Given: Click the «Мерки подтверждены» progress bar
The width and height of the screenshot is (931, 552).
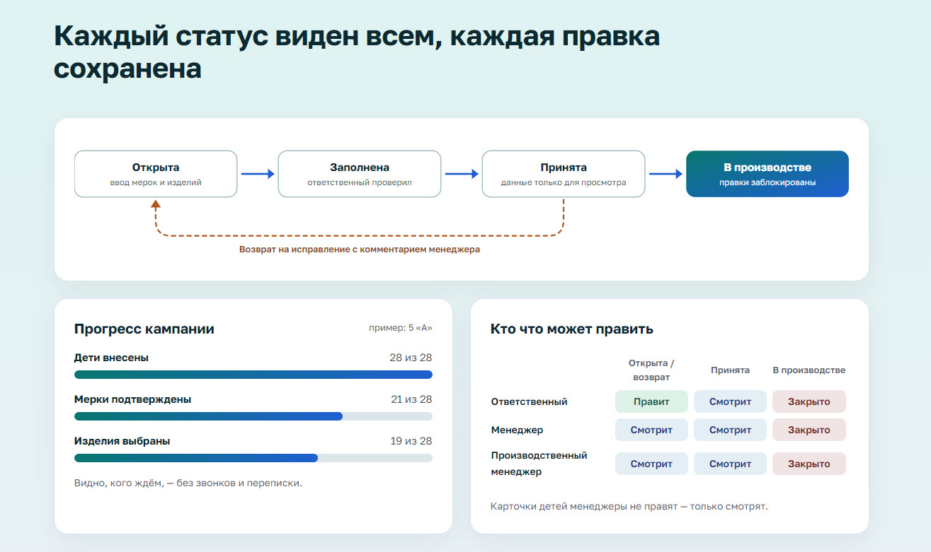Looking at the screenshot, I should 253,416.
